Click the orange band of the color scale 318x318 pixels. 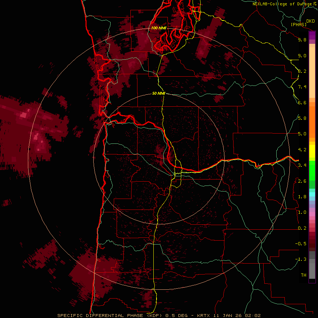tap(312, 122)
